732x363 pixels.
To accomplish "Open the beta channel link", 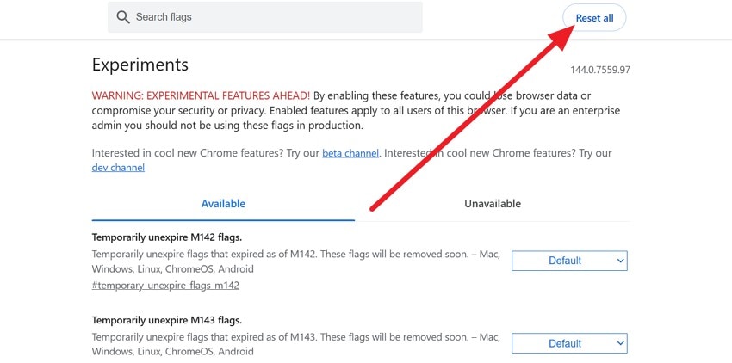I will tap(350, 152).
